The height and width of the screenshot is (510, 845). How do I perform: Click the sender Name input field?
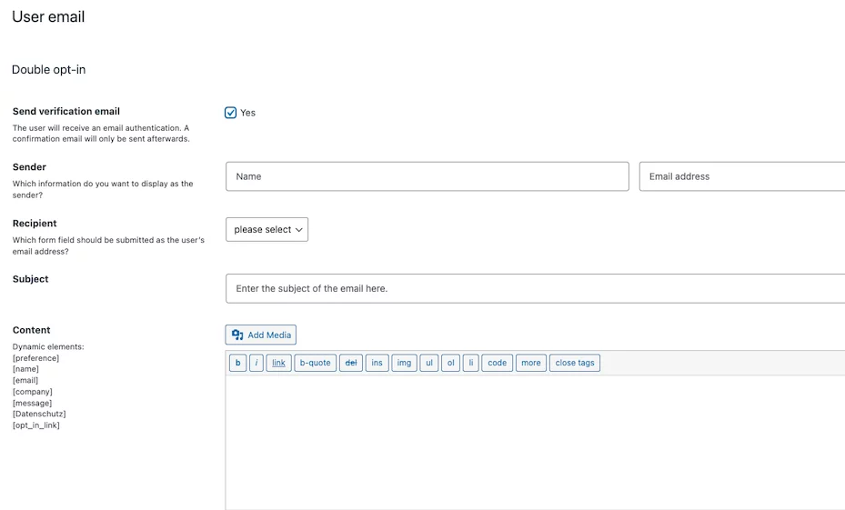pos(427,176)
